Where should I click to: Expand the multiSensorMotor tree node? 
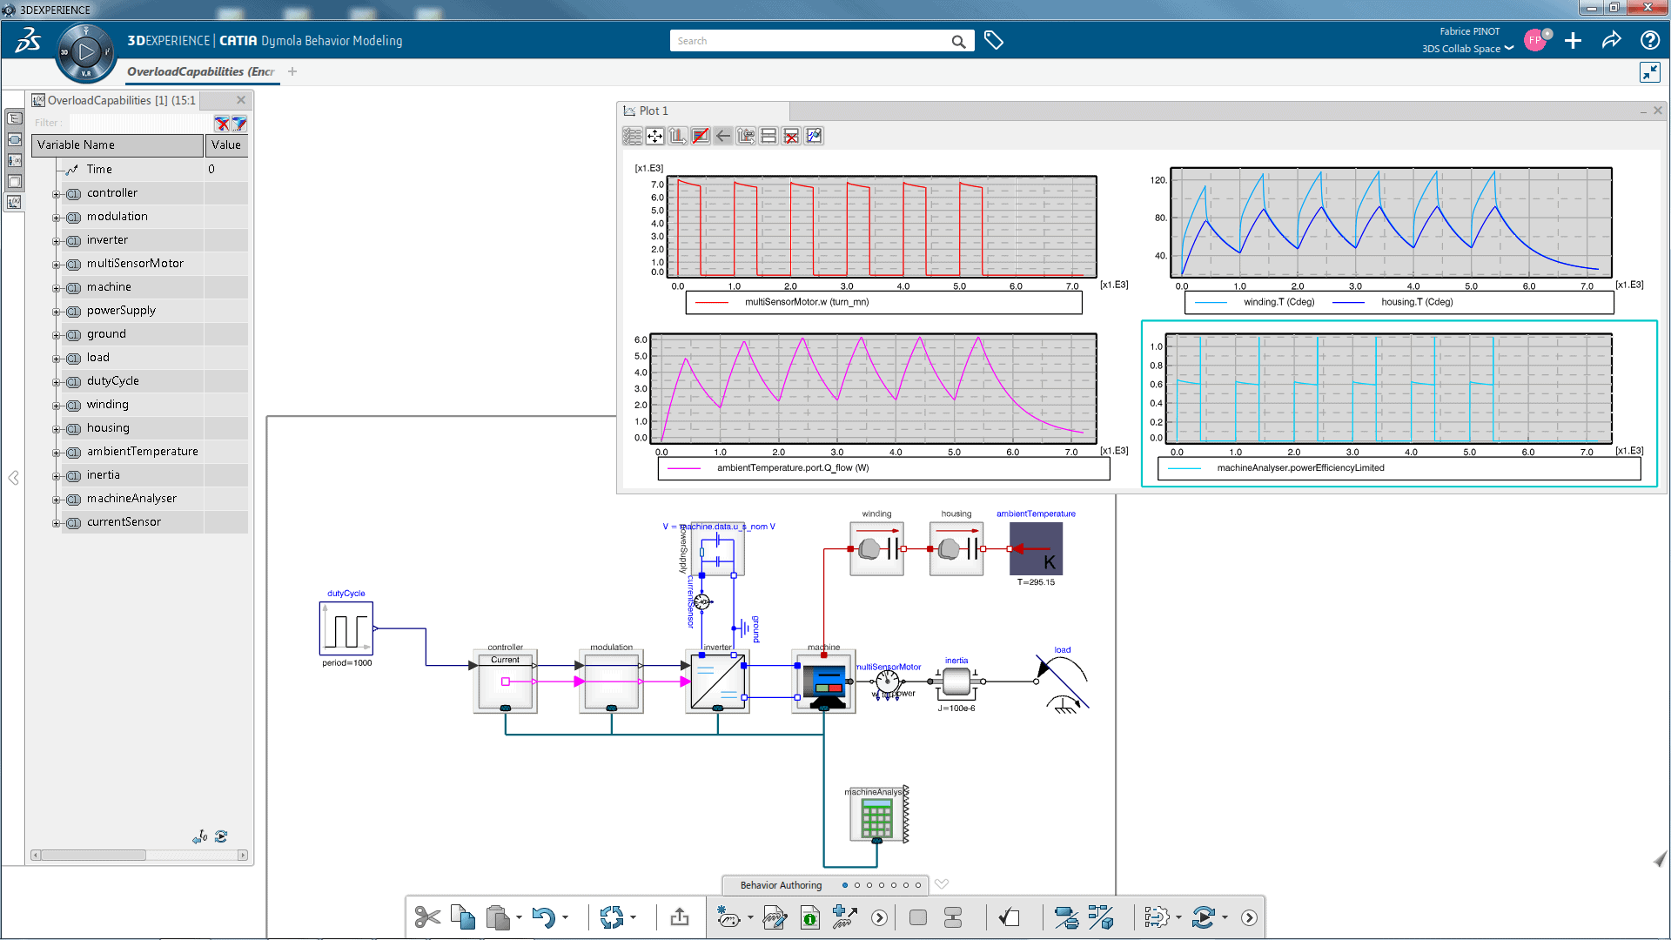tap(57, 265)
